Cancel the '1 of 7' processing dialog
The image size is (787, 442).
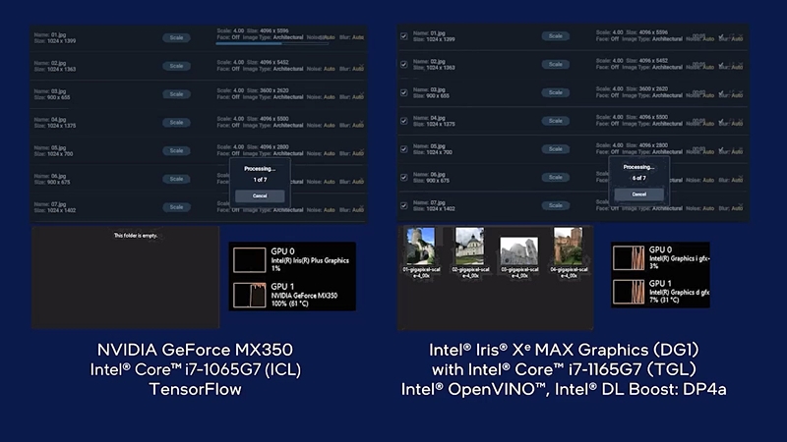pyautogui.click(x=260, y=195)
